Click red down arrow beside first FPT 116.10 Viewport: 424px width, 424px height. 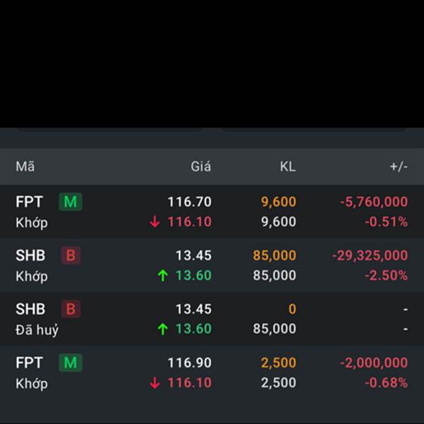click(x=155, y=222)
